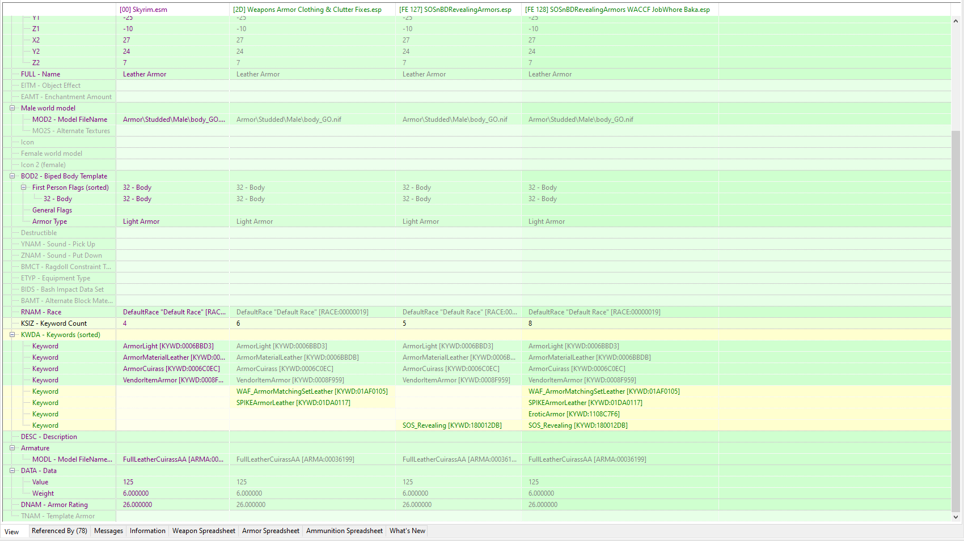Click the [FE 127] SOSnBDRevealingArmors.esp column header

[x=459, y=10]
